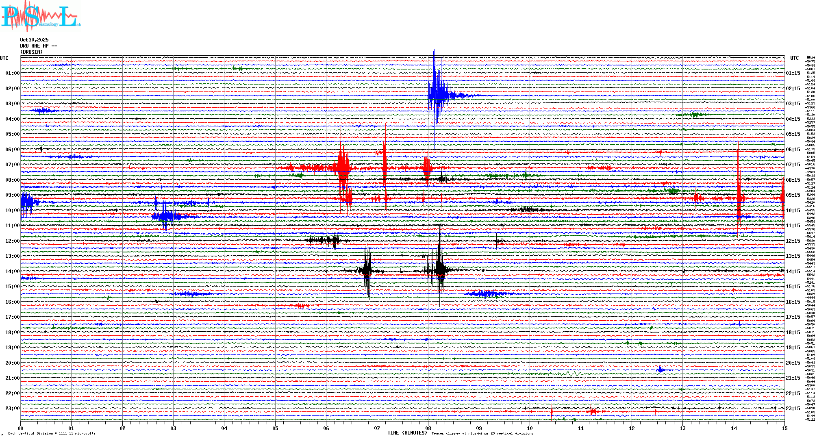Screen dimensions: 817x439
Task: Click minute 00 on the bottom axis
Action: tap(21, 428)
